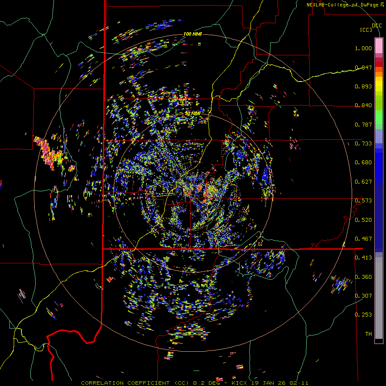The image size is (386, 386).
Task: Select the 0.680 legend value
Action: [x=363, y=163]
